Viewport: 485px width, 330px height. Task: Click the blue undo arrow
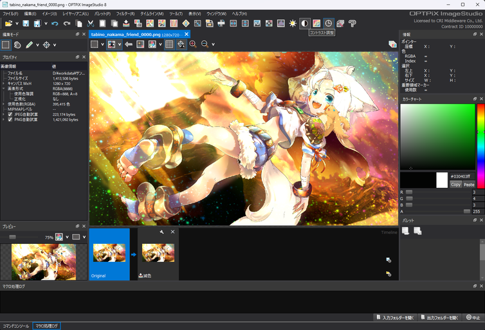pos(55,23)
